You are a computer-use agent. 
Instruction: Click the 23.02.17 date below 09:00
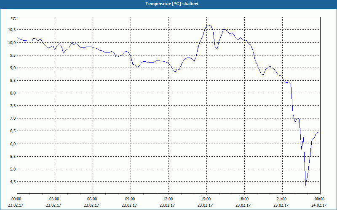[129, 205]
